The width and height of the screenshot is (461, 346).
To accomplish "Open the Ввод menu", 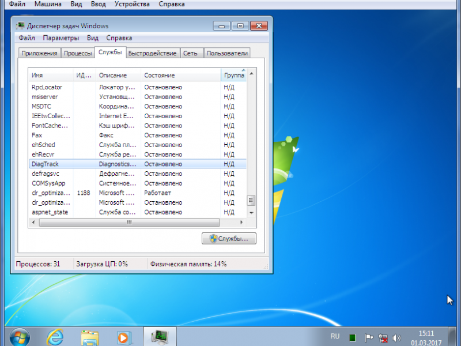I will [x=98, y=4].
